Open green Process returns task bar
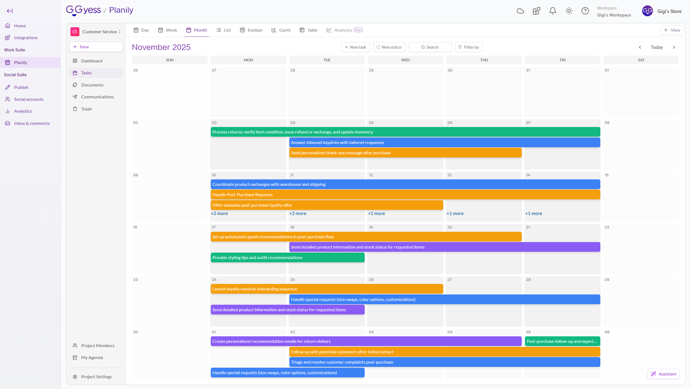 click(x=405, y=132)
